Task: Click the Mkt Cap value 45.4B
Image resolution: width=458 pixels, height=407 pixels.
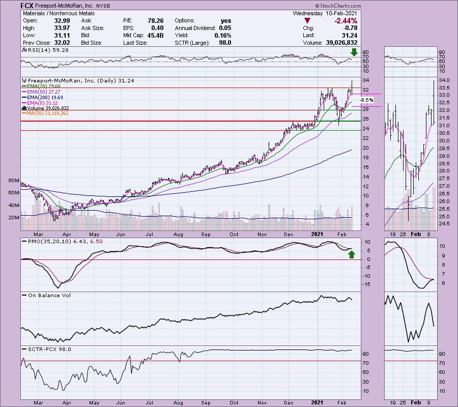Action: 156,35
